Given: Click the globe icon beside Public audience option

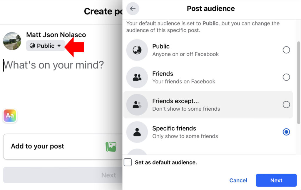Looking at the screenshot, I should click(137, 50).
